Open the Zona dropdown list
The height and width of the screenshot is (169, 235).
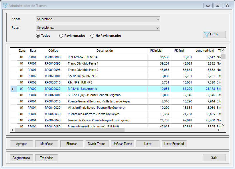98,19
